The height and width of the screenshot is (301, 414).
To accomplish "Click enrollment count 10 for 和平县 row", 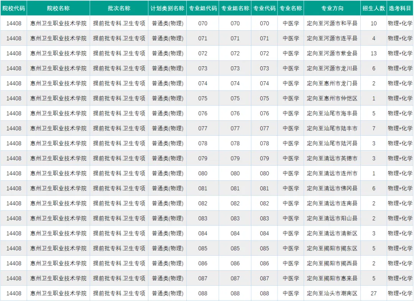I will [374, 23].
